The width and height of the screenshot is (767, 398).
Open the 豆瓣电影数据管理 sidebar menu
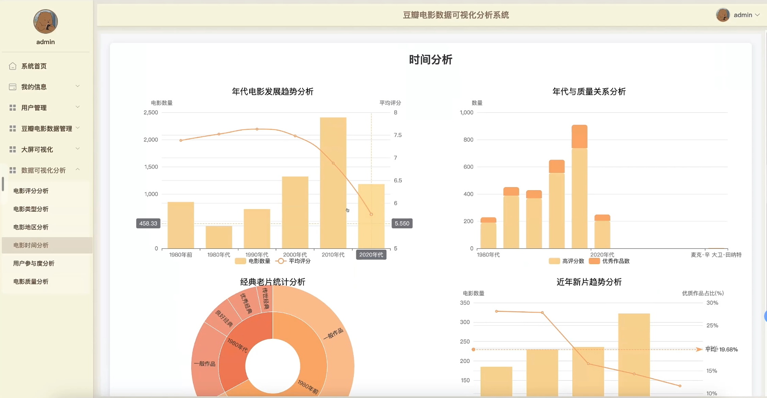[x=47, y=128]
